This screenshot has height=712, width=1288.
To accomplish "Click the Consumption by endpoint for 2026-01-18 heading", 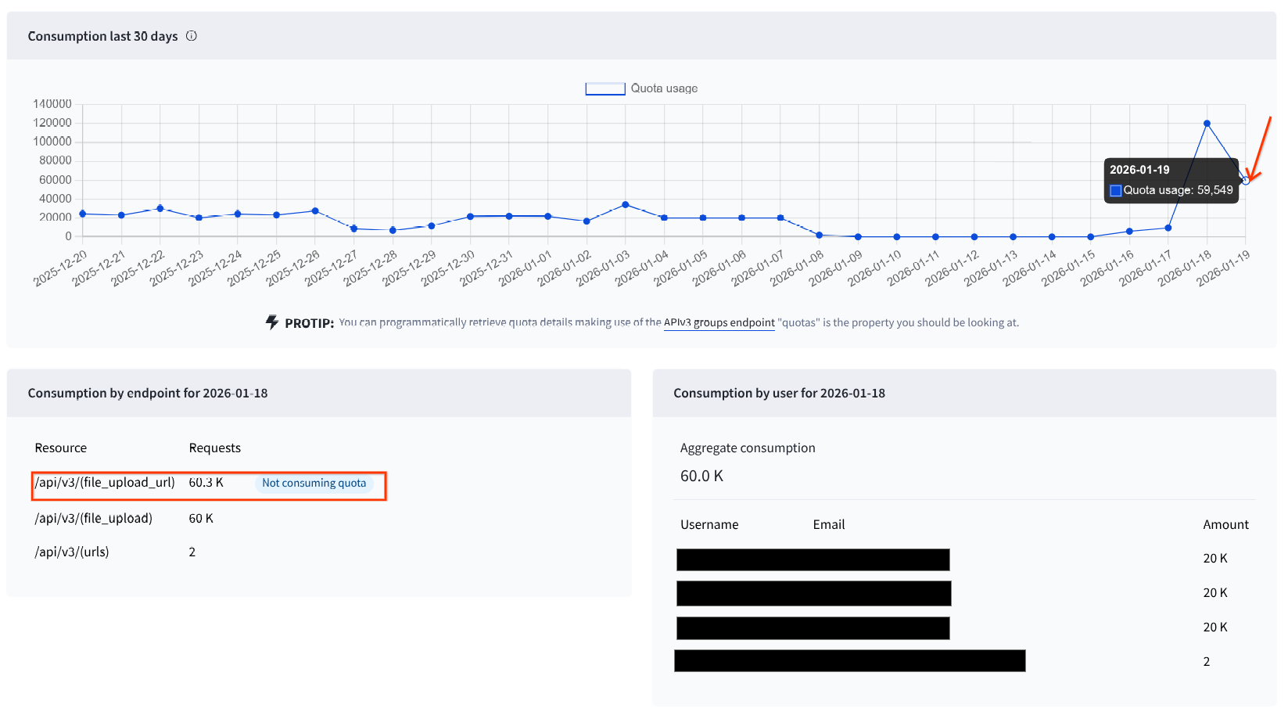I will click(x=148, y=393).
